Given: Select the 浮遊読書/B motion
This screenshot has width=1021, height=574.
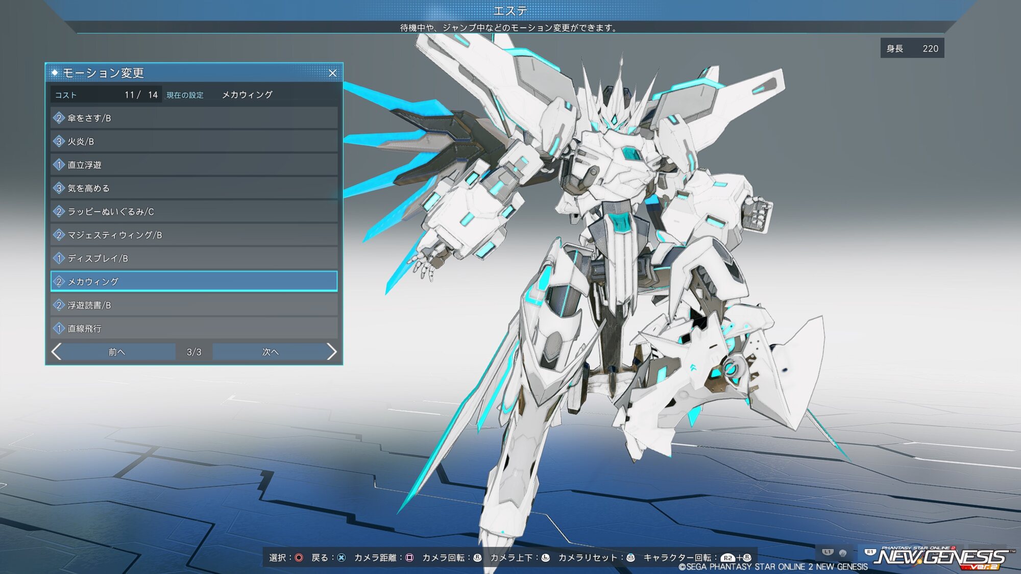Looking at the screenshot, I should [x=194, y=305].
